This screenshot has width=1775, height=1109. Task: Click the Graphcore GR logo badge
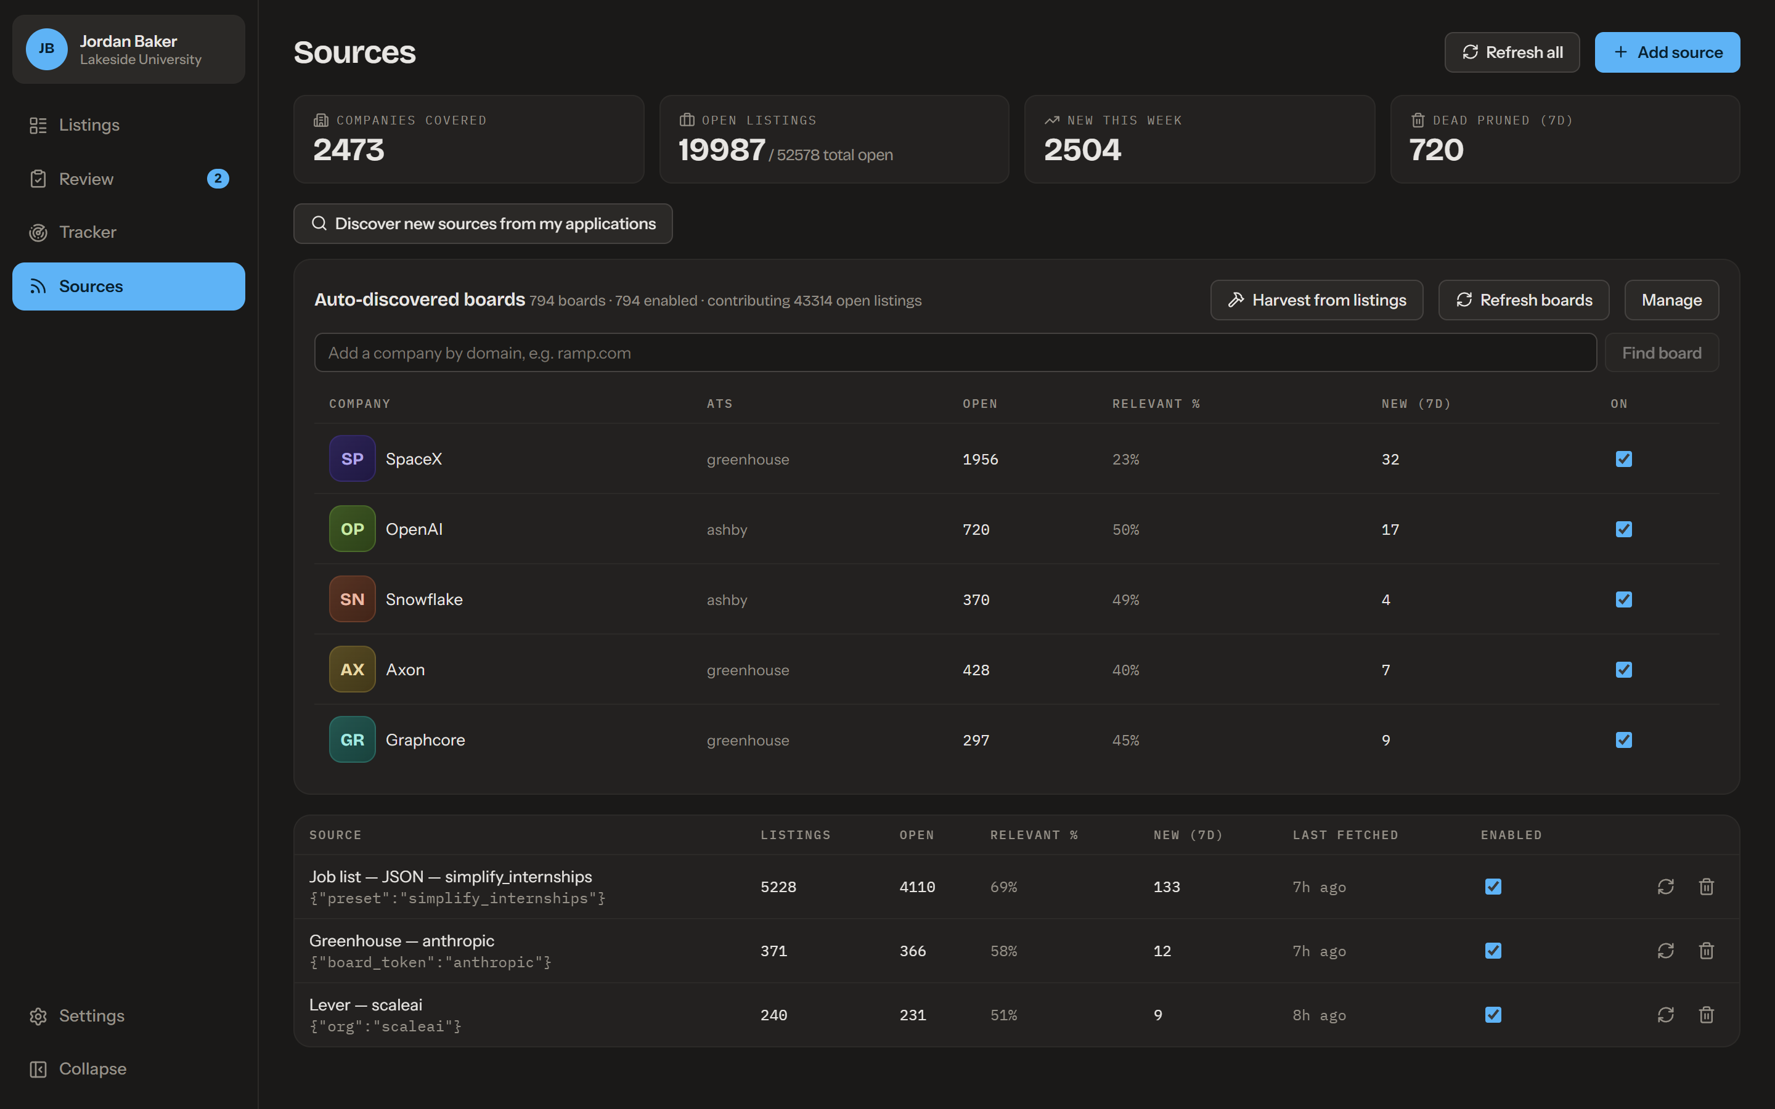(352, 739)
